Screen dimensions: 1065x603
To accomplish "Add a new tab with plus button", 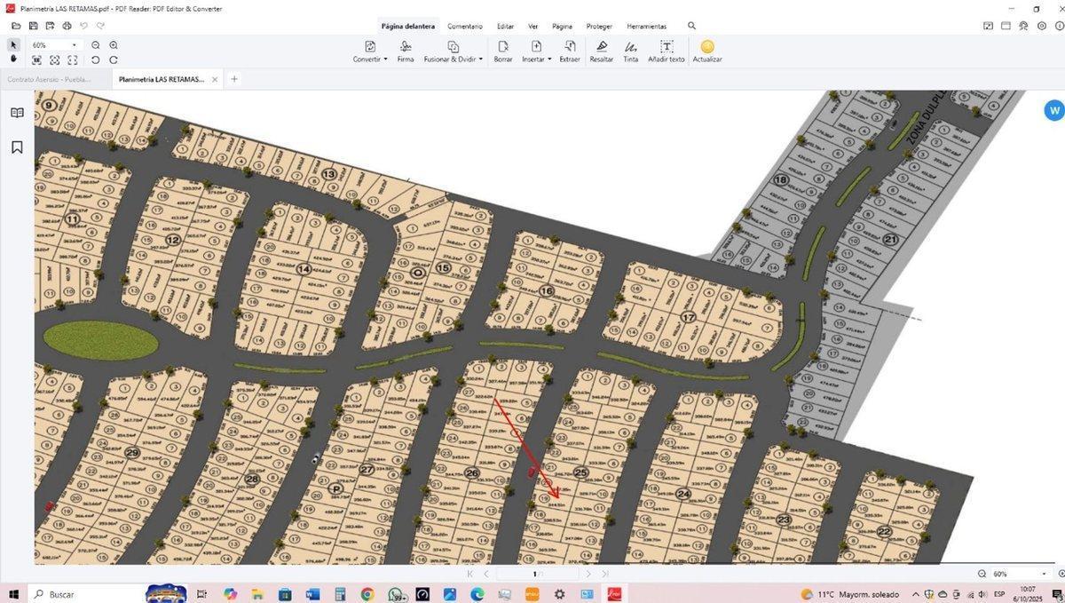I will [x=234, y=79].
